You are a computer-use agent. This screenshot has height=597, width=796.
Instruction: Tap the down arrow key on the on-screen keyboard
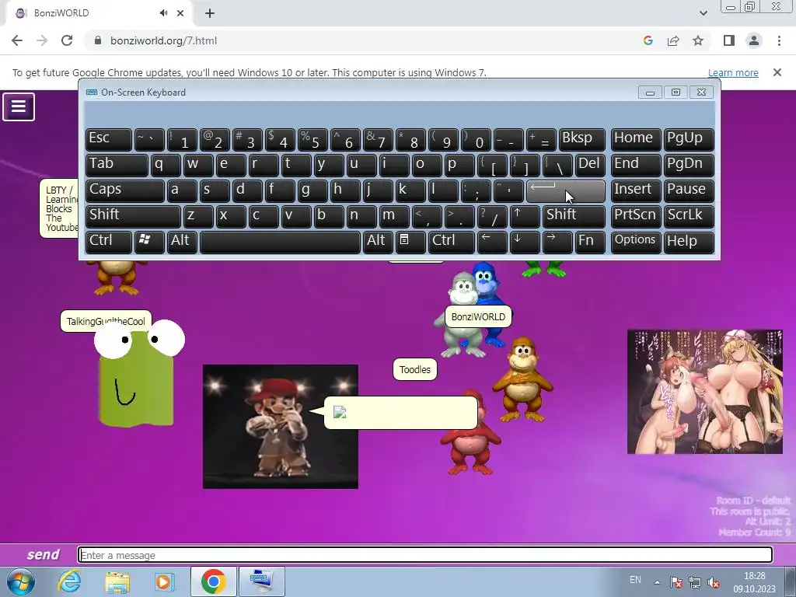525,242
